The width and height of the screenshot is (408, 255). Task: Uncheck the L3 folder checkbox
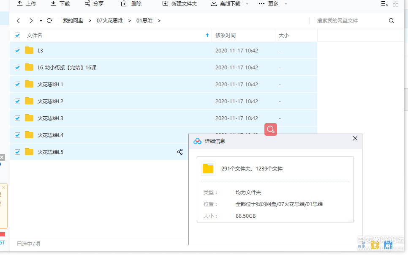point(17,50)
